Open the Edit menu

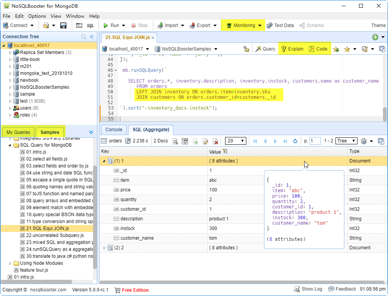pos(19,16)
